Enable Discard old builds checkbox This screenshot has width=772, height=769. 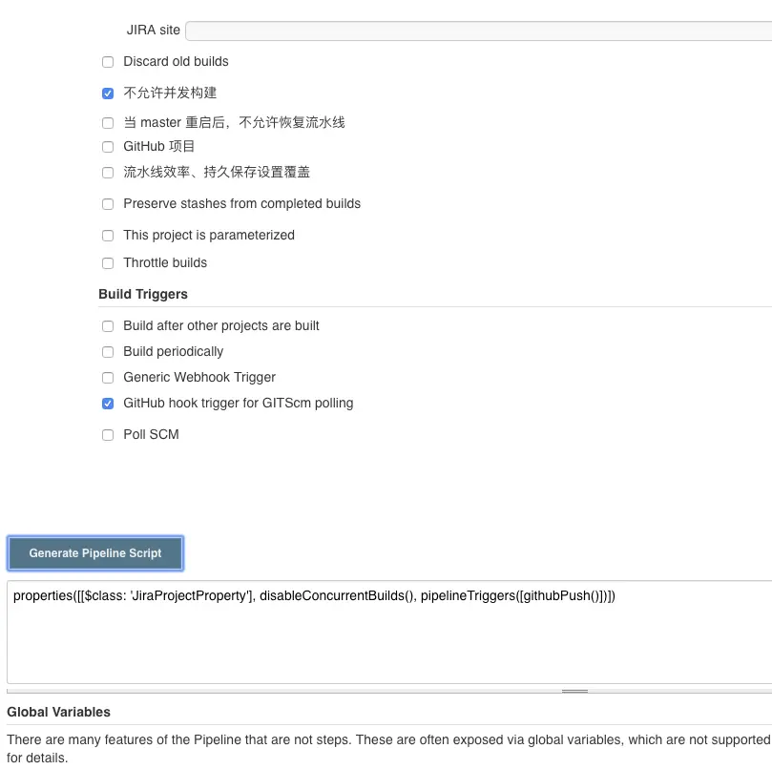coord(107,62)
